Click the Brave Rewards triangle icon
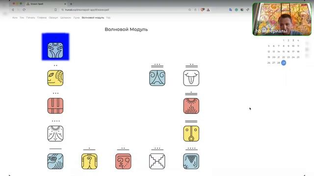This screenshot has width=314, height=176. 208,10
